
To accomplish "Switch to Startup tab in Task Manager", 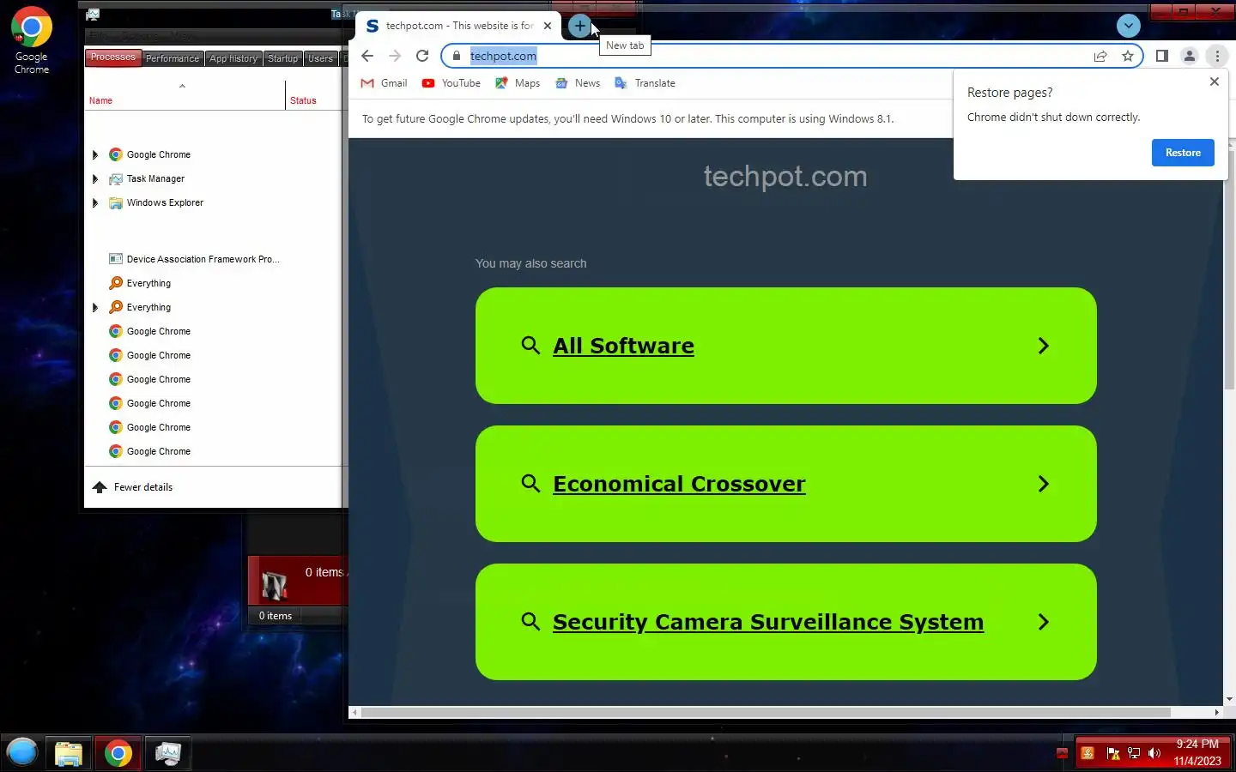I will (282, 58).
